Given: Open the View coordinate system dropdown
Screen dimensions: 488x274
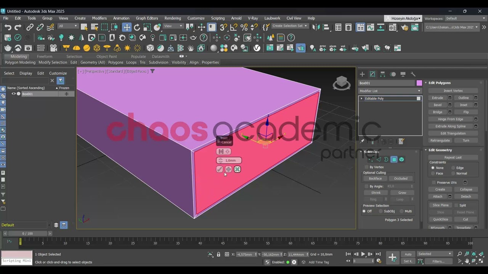Looking at the screenshot, I should click(173, 26).
